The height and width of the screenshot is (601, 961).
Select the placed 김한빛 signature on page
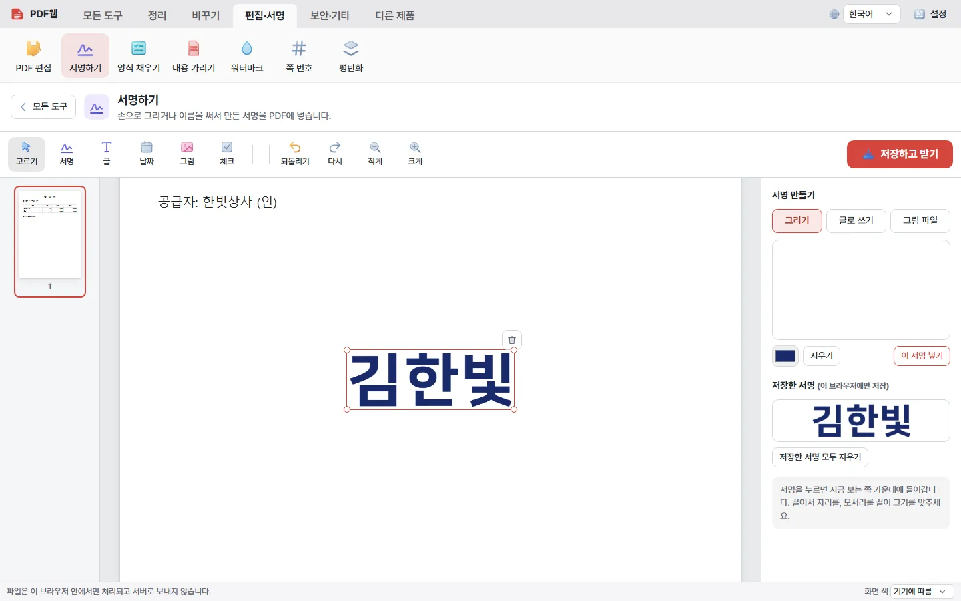coord(430,379)
